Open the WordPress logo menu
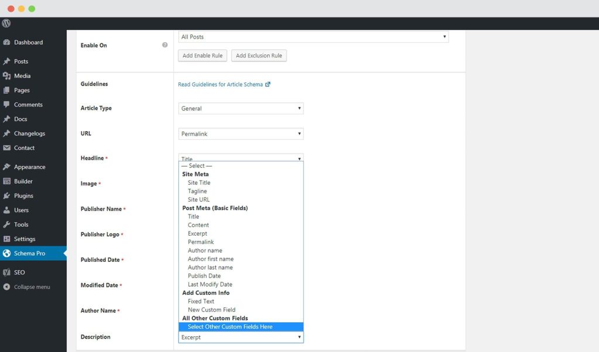Screen dimensions: 599x352 [x=6, y=23]
